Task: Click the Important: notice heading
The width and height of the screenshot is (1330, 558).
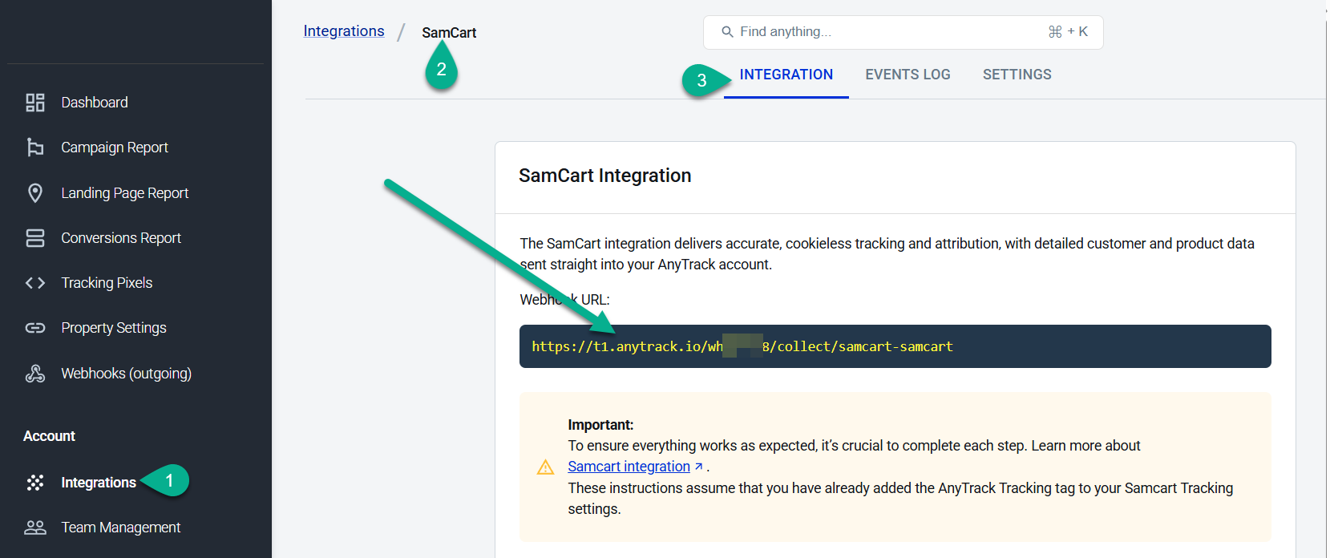Action: point(600,425)
